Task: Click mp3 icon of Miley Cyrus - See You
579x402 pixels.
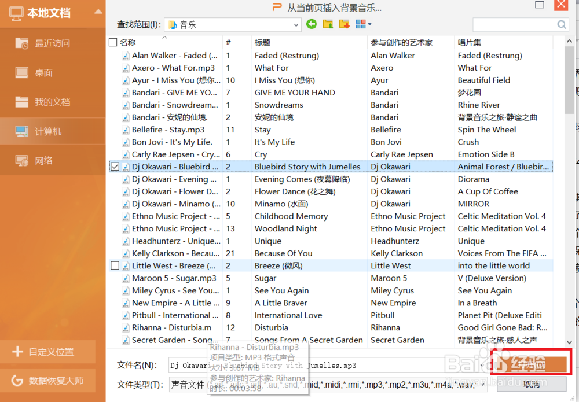Action: (x=126, y=290)
